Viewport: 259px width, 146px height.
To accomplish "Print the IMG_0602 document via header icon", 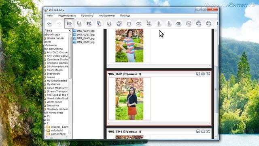I will tap(203, 74).
